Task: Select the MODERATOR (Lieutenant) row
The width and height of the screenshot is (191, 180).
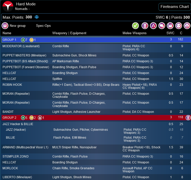Action: click(96, 48)
